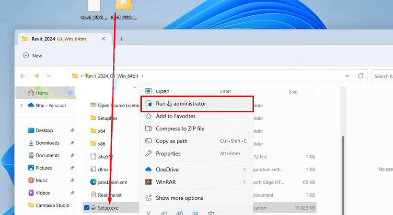Image resolution: width=393 pixels, height=215 pixels.
Task: Select the Readme.txt file
Action: coord(110,195)
